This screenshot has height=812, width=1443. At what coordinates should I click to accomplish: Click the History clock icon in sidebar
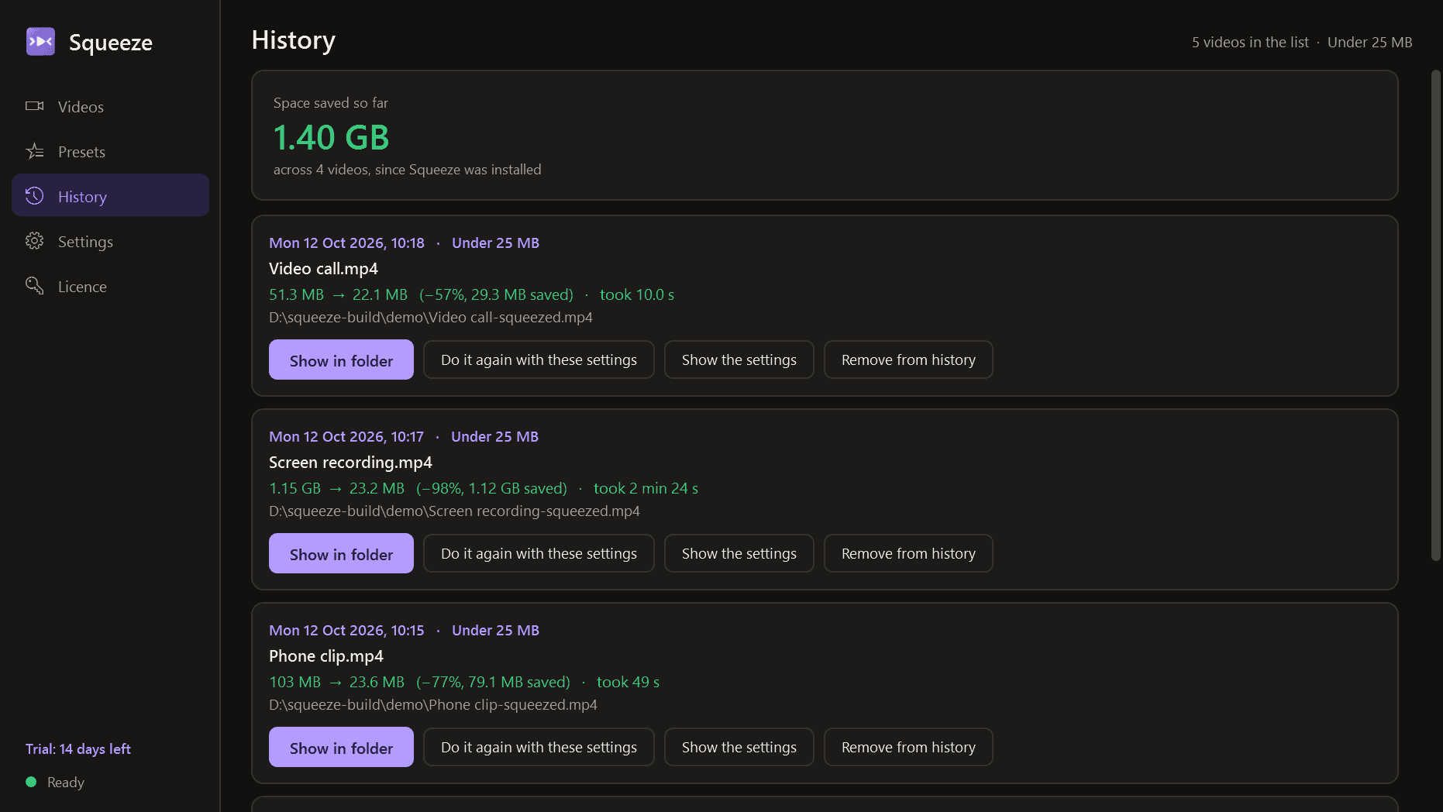pyautogui.click(x=35, y=196)
